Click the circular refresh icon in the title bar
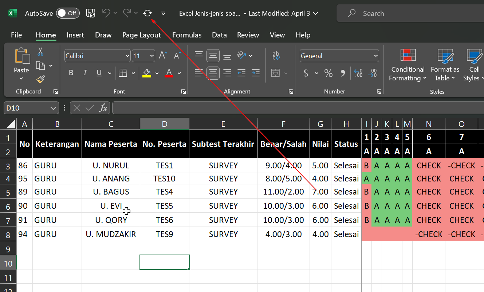The image size is (484, 292). click(147, 13)
